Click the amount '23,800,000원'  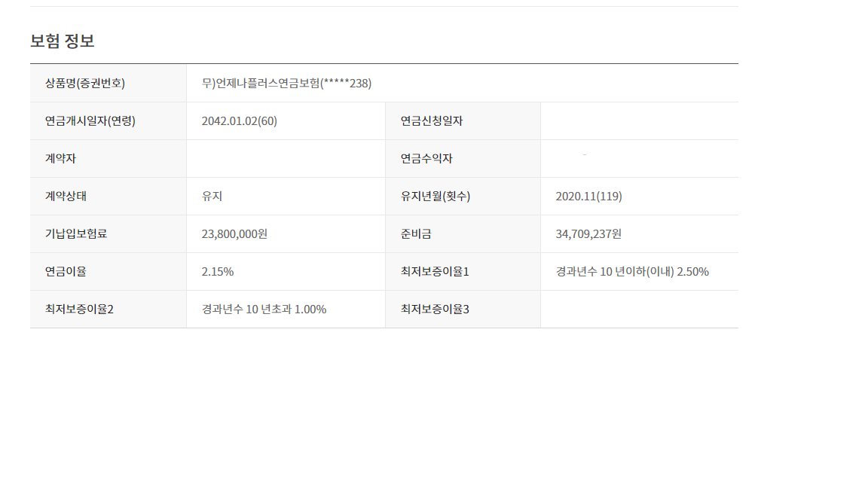pos(235,233)
